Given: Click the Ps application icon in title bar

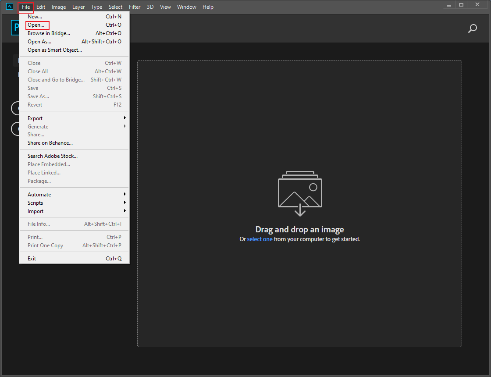Looking at the screenshot, I should (x=9, y=6).
